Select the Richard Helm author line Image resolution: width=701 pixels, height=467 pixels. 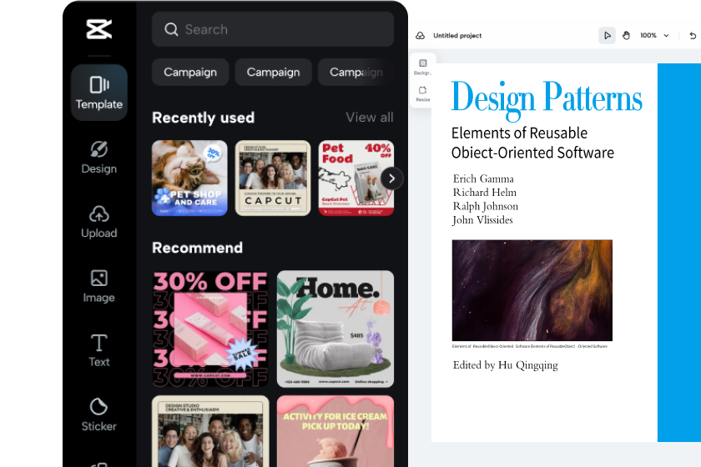[x=485, y=192]
